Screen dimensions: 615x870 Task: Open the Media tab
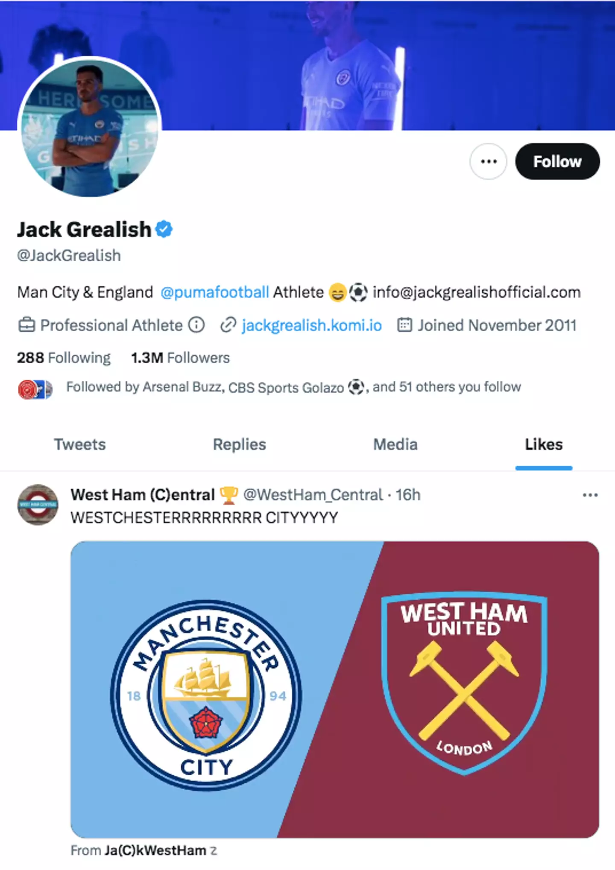point(395,444)
